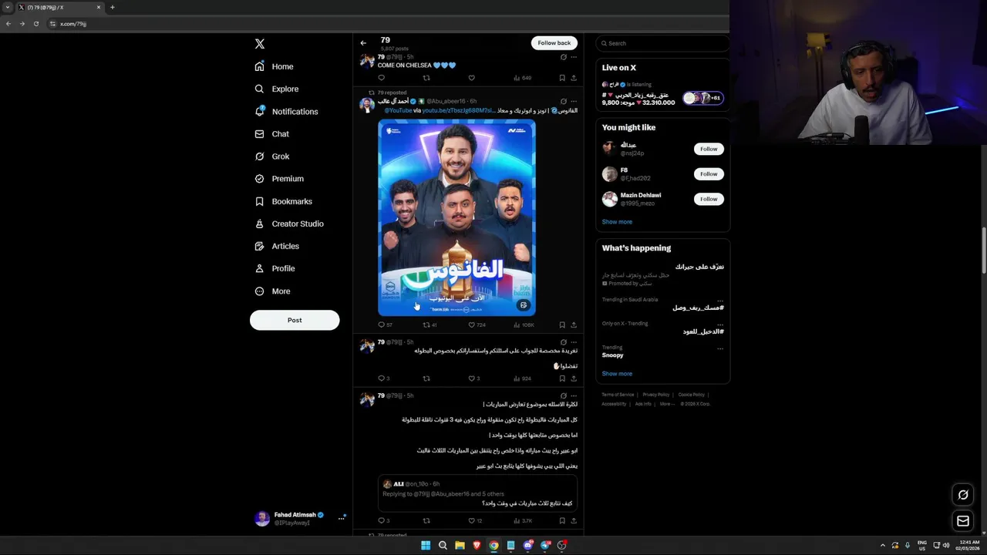Screen dimensions: 987x555
Task: Open Creator Studio in sidebar
Action: pyautogui.click(x=289, y=224)
